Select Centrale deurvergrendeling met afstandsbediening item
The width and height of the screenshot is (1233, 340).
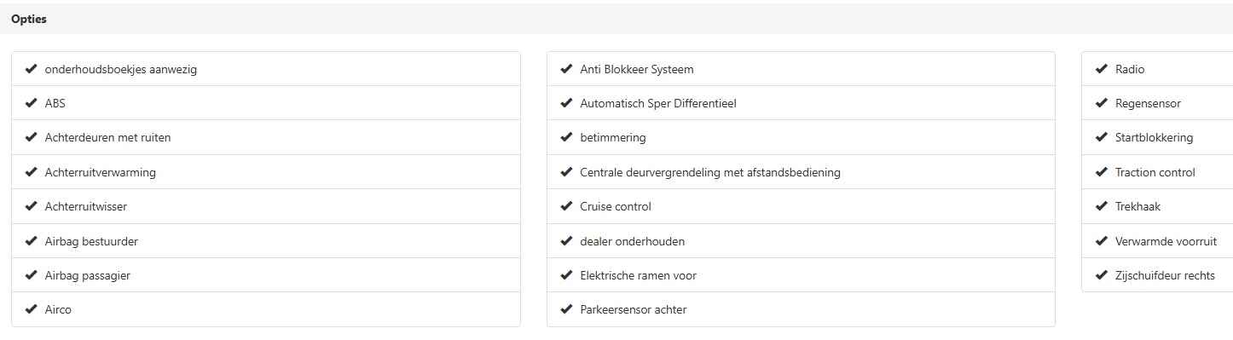coord(801,172)
